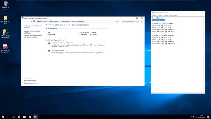Click the Control Panel search field

click(131, 21)
